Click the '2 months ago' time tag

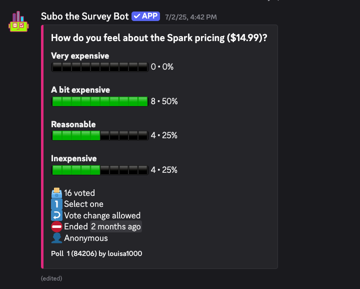[x=115, y=227]
